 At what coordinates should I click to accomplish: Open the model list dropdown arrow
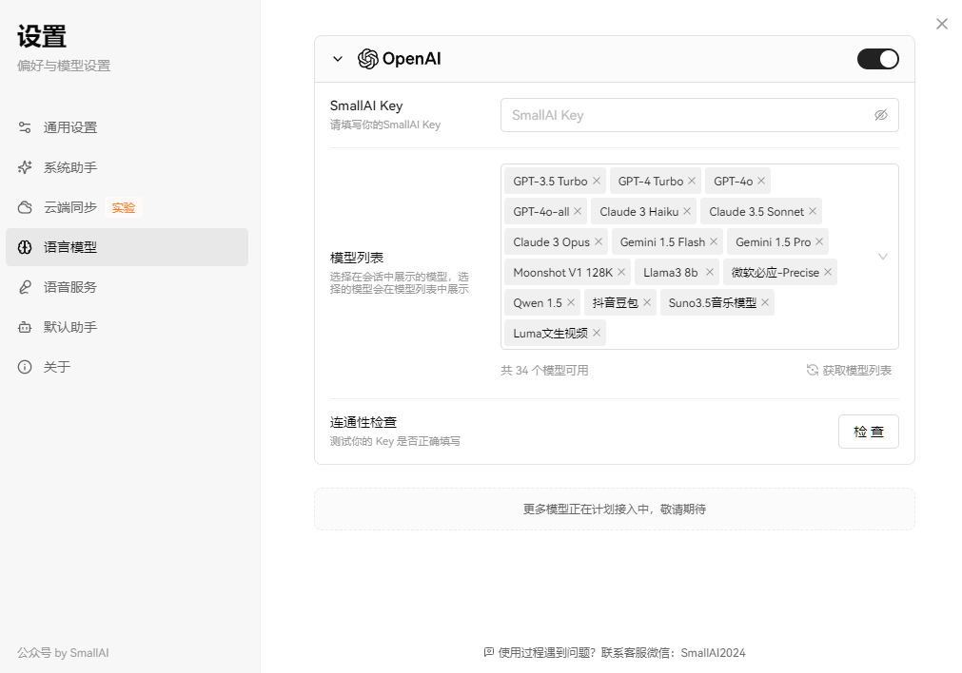point(883,257)
